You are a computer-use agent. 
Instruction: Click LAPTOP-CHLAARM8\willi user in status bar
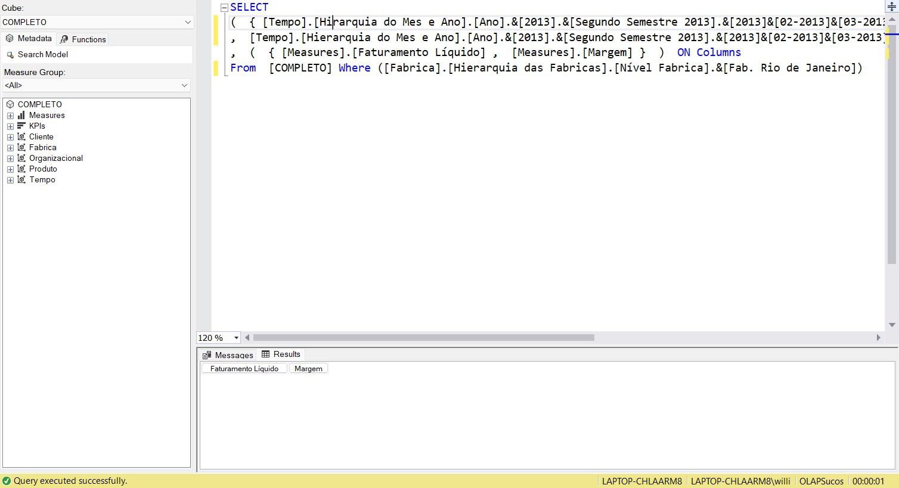(x=740, y=481)
